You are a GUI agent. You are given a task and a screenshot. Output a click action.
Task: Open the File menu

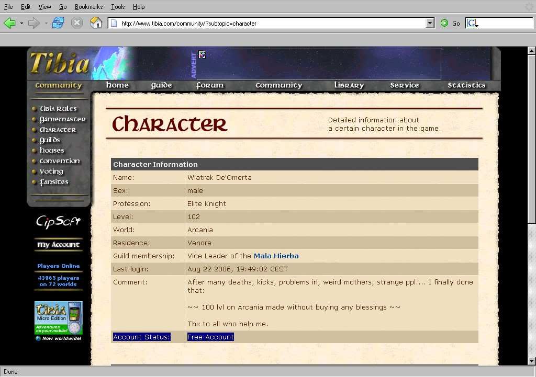[x=8, y=6]
